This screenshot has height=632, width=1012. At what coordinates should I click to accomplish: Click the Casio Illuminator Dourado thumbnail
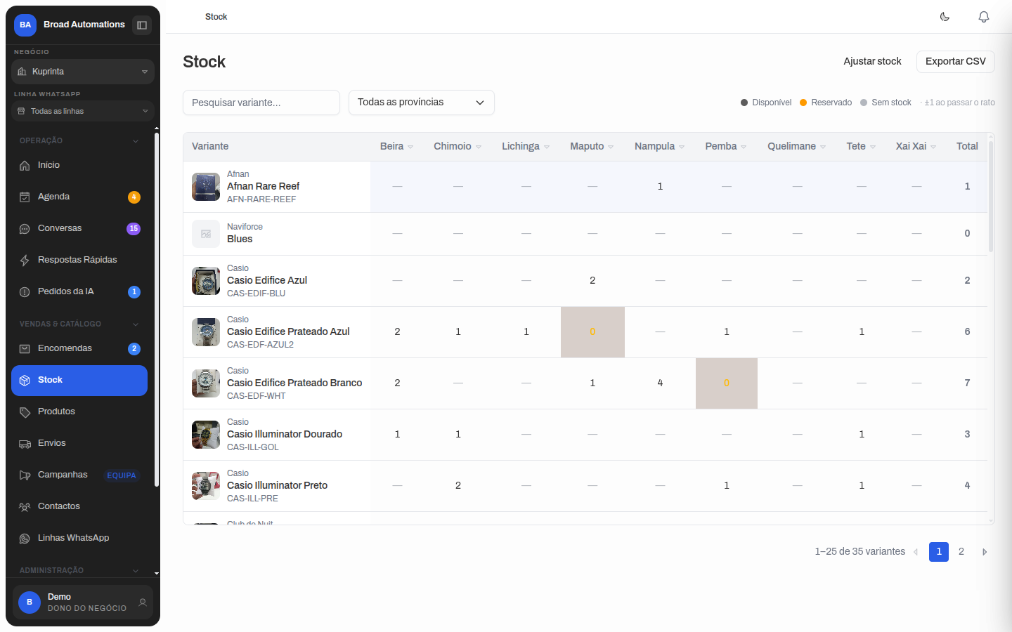point(206,435)
